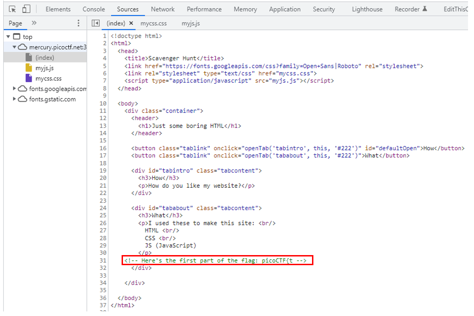The height and width of the screenshot is (316, 474).
Task: Click the 'JS (JavaScript)' code line
Action: (171, 245)
